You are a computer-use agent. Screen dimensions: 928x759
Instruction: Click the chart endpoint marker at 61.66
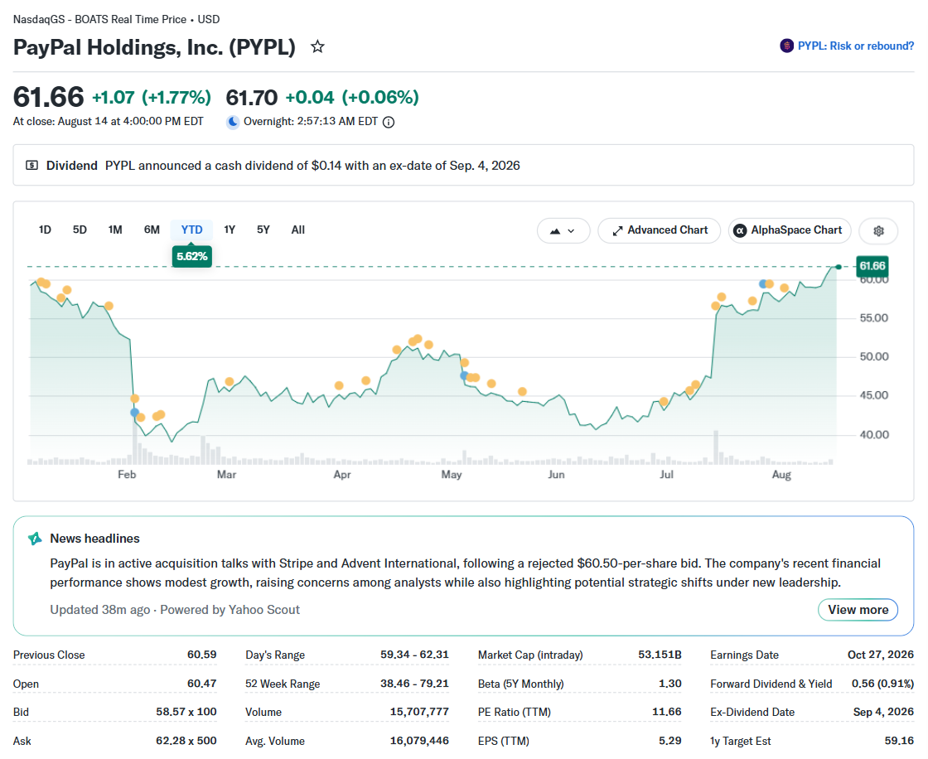838,267
